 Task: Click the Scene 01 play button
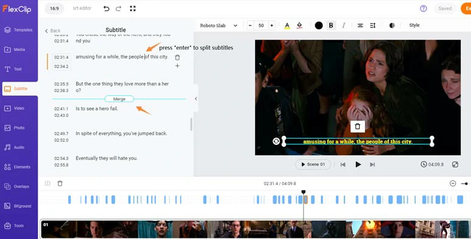pyautogui.click(x=313, y=165)
